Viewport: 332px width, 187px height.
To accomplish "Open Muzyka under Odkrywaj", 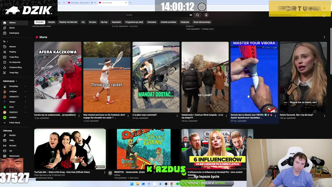I will point(14,135).
